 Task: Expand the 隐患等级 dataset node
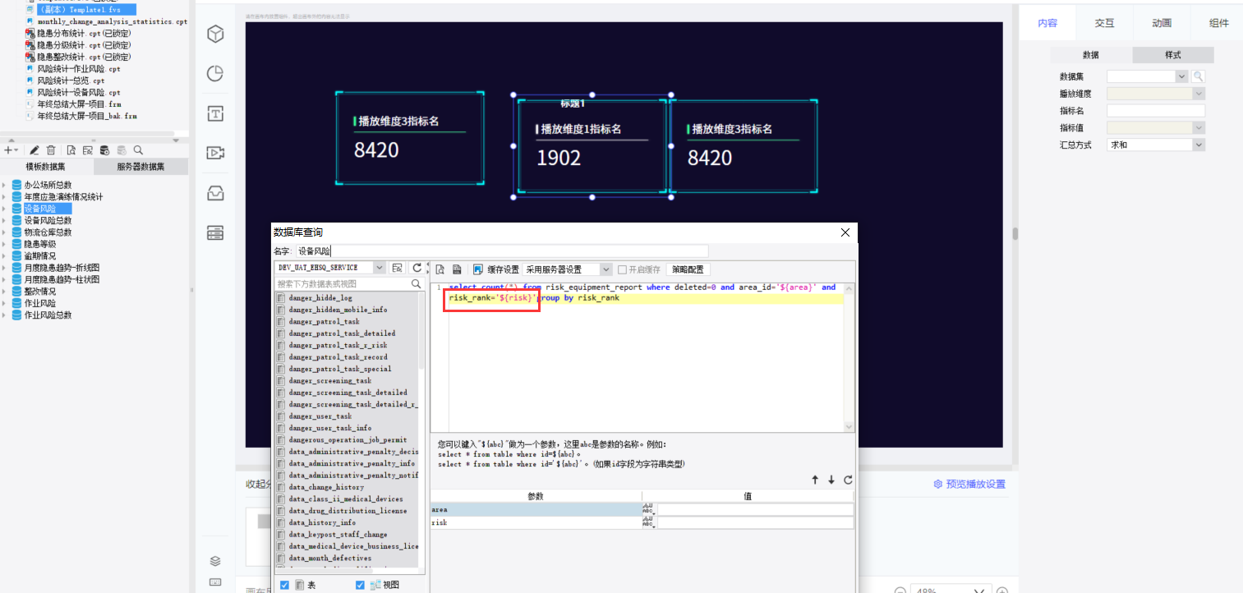coord(4,244)
